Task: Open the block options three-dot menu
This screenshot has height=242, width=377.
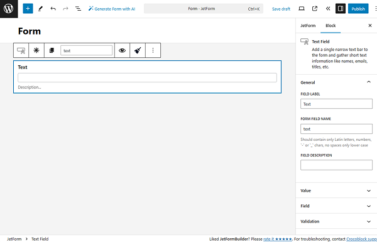Action: pos(153,50)
